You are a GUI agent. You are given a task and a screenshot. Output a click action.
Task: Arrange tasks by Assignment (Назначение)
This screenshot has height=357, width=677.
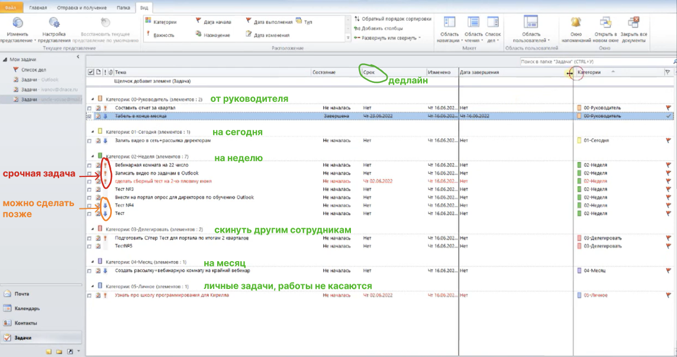tap(213, 35)
